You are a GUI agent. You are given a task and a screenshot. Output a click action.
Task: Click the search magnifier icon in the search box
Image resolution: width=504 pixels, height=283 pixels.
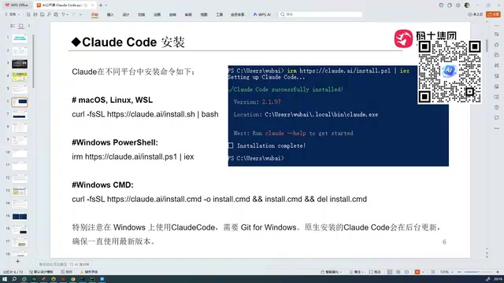(283, 14)
